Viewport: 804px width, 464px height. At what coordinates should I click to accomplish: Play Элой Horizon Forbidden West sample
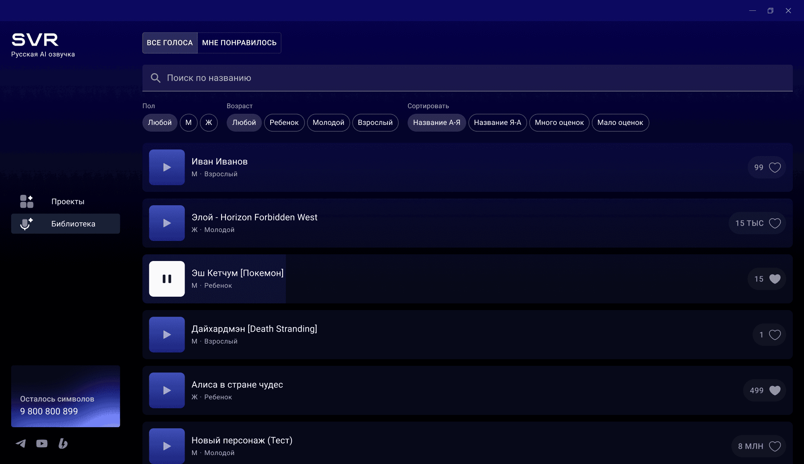click(167, 223)
